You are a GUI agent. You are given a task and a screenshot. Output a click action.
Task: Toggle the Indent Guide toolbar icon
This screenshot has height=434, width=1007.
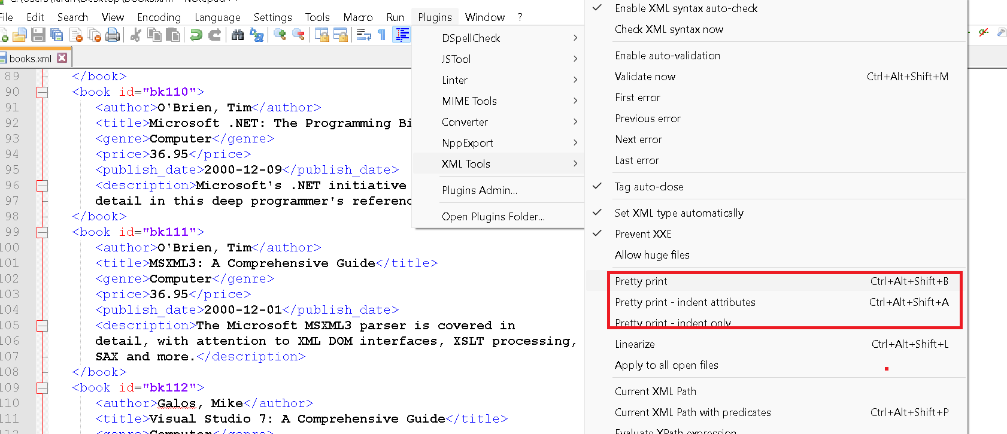click(x=402, y=35)
